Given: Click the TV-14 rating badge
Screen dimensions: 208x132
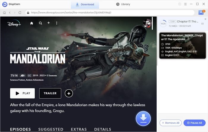Looking at the screenshot, I should coord(14,75).
